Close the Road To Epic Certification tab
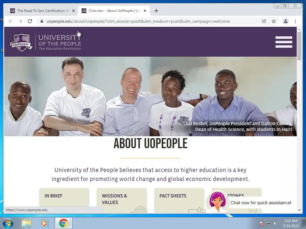The image size is (306, 229). pos(74,11)
